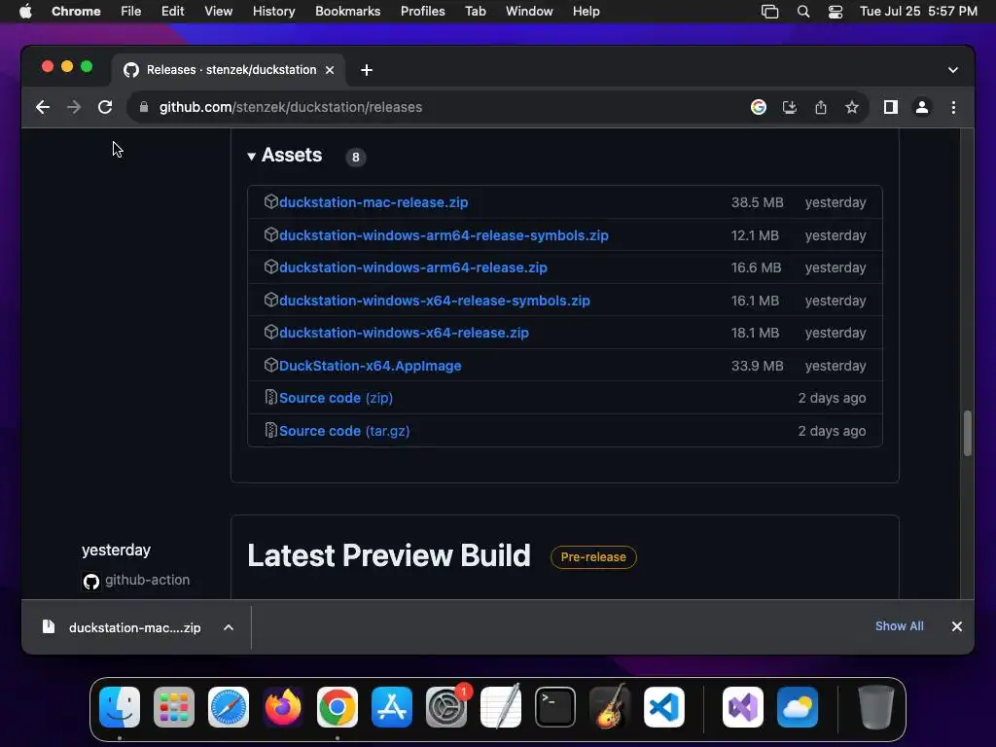Open Latest Preview Build release heading

point(389,555)
